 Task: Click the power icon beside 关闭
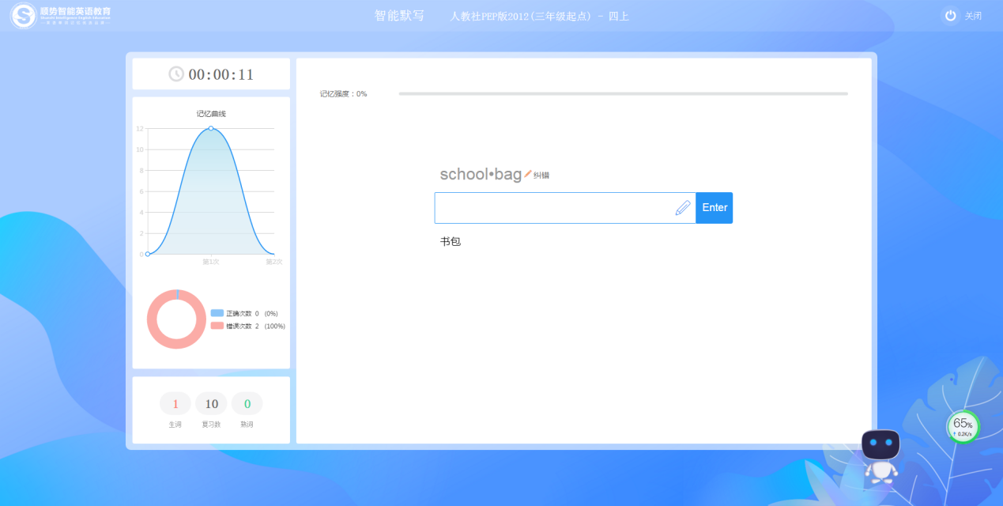[950, 16]
